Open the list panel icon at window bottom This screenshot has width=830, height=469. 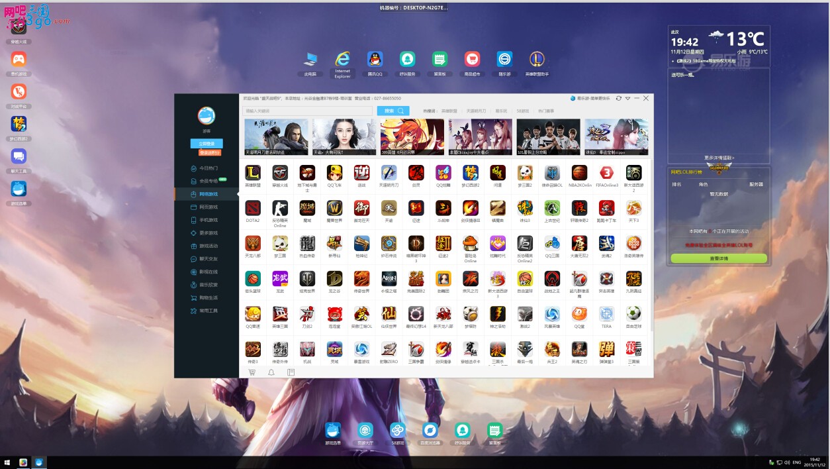pyautogui.click(x=291, y=372)
